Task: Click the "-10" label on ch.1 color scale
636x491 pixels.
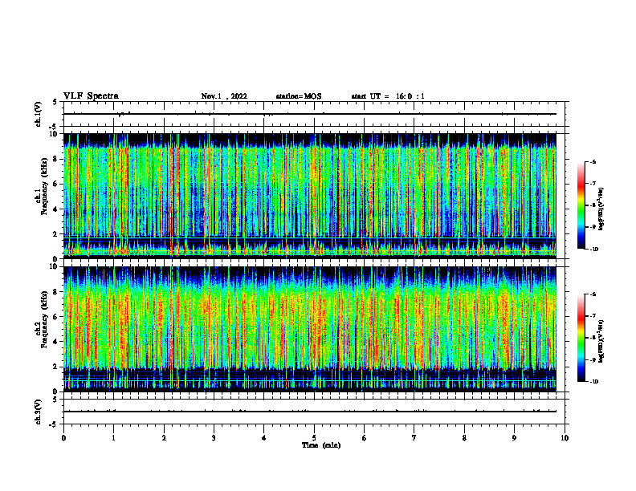Action: pos(594,250)
